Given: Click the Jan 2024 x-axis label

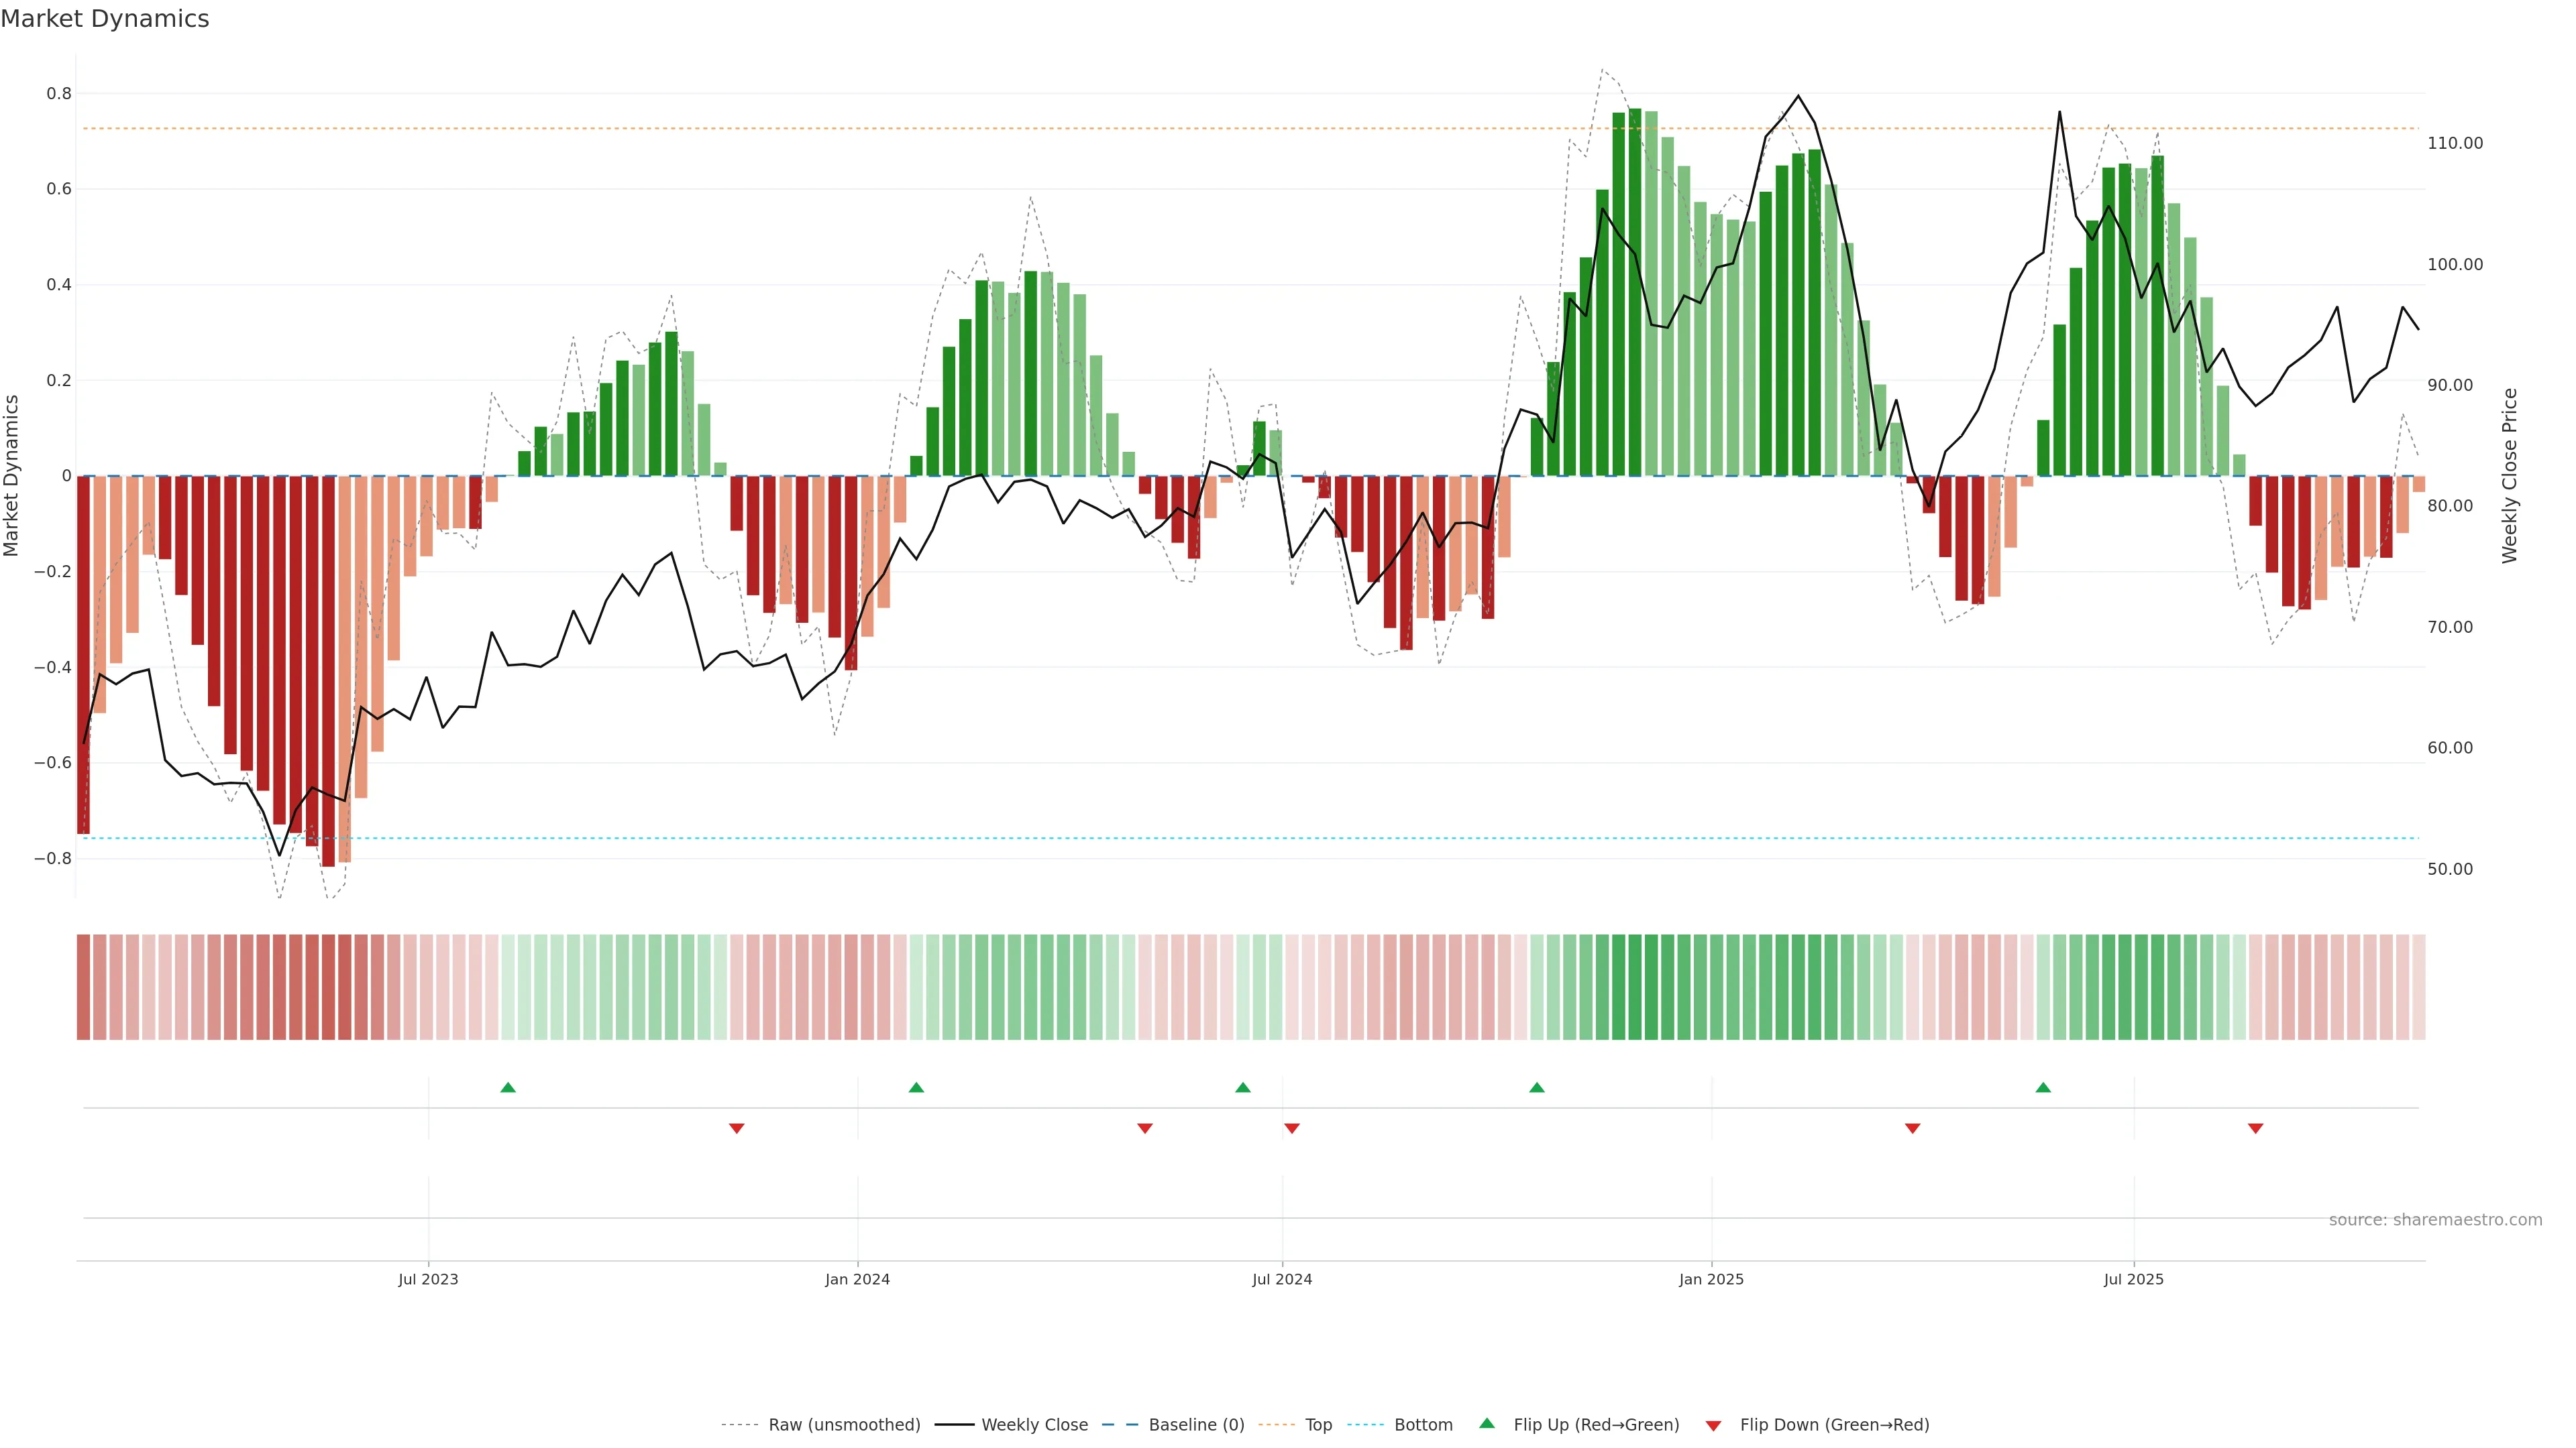Looking at the screenshot, I should pos(857,1279).
